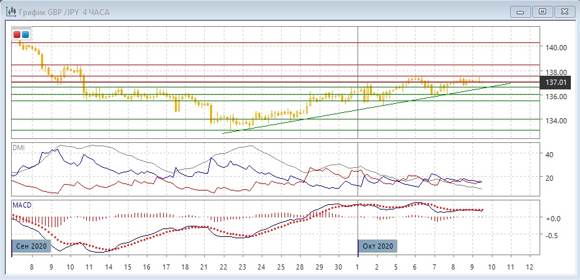Screen dimensions: 580x280
Task: Click the blue square chart button
Action: click(25, 34)
